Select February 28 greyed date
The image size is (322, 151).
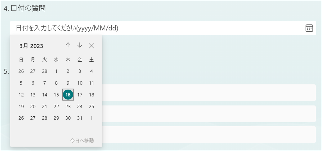45,71
